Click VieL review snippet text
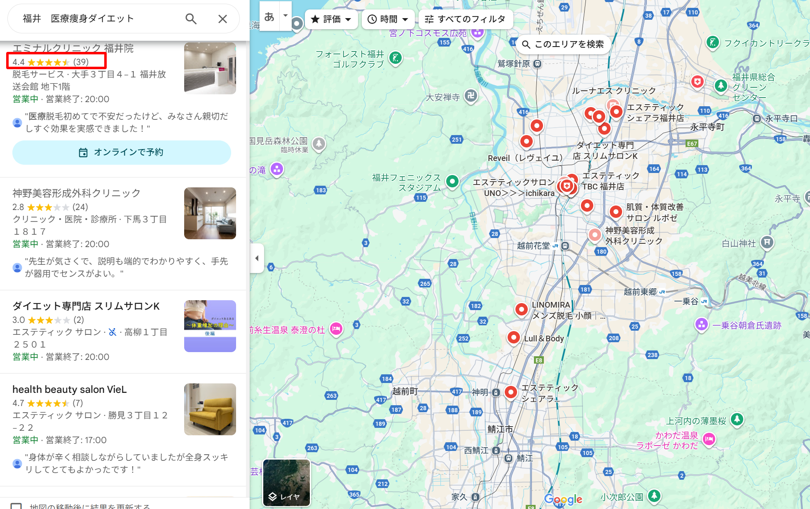 (126, 463)
